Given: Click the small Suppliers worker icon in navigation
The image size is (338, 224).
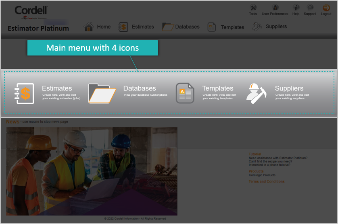Looking at the screenshot, I should point(257,27).
